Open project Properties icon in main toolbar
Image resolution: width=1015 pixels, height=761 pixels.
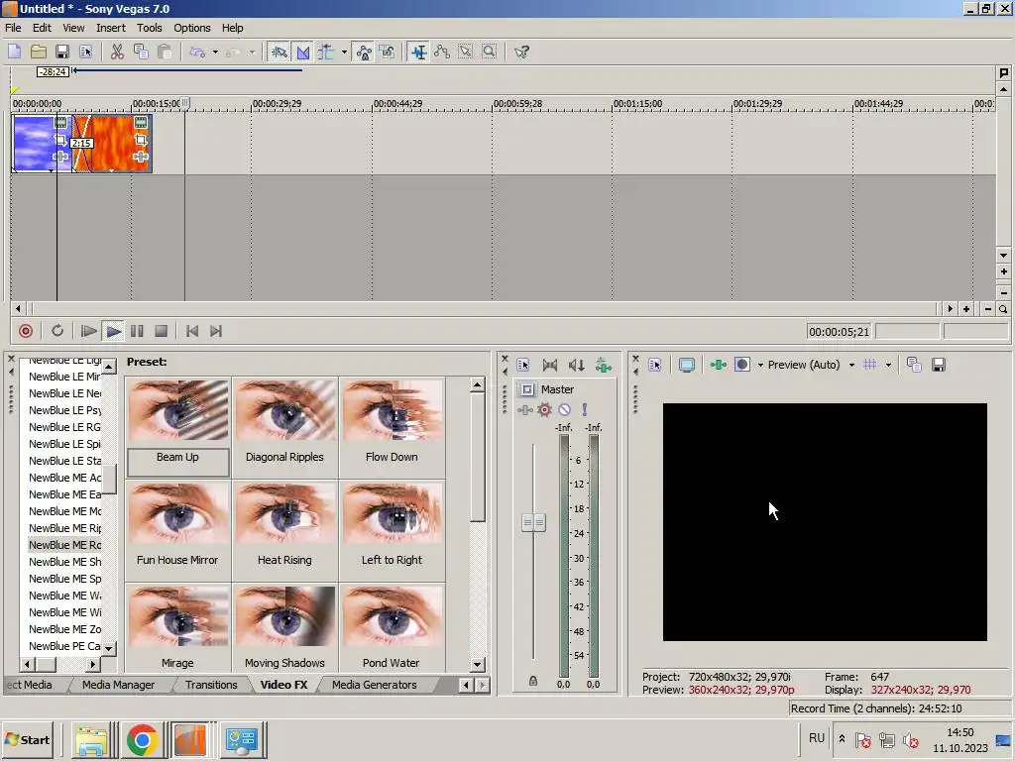pyautogui.click(x=85, y=52)
